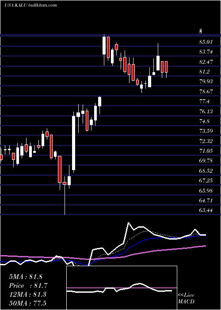Click the 82.47 price axis label
Screen dimensions: 221x310
tap(206, 62)
